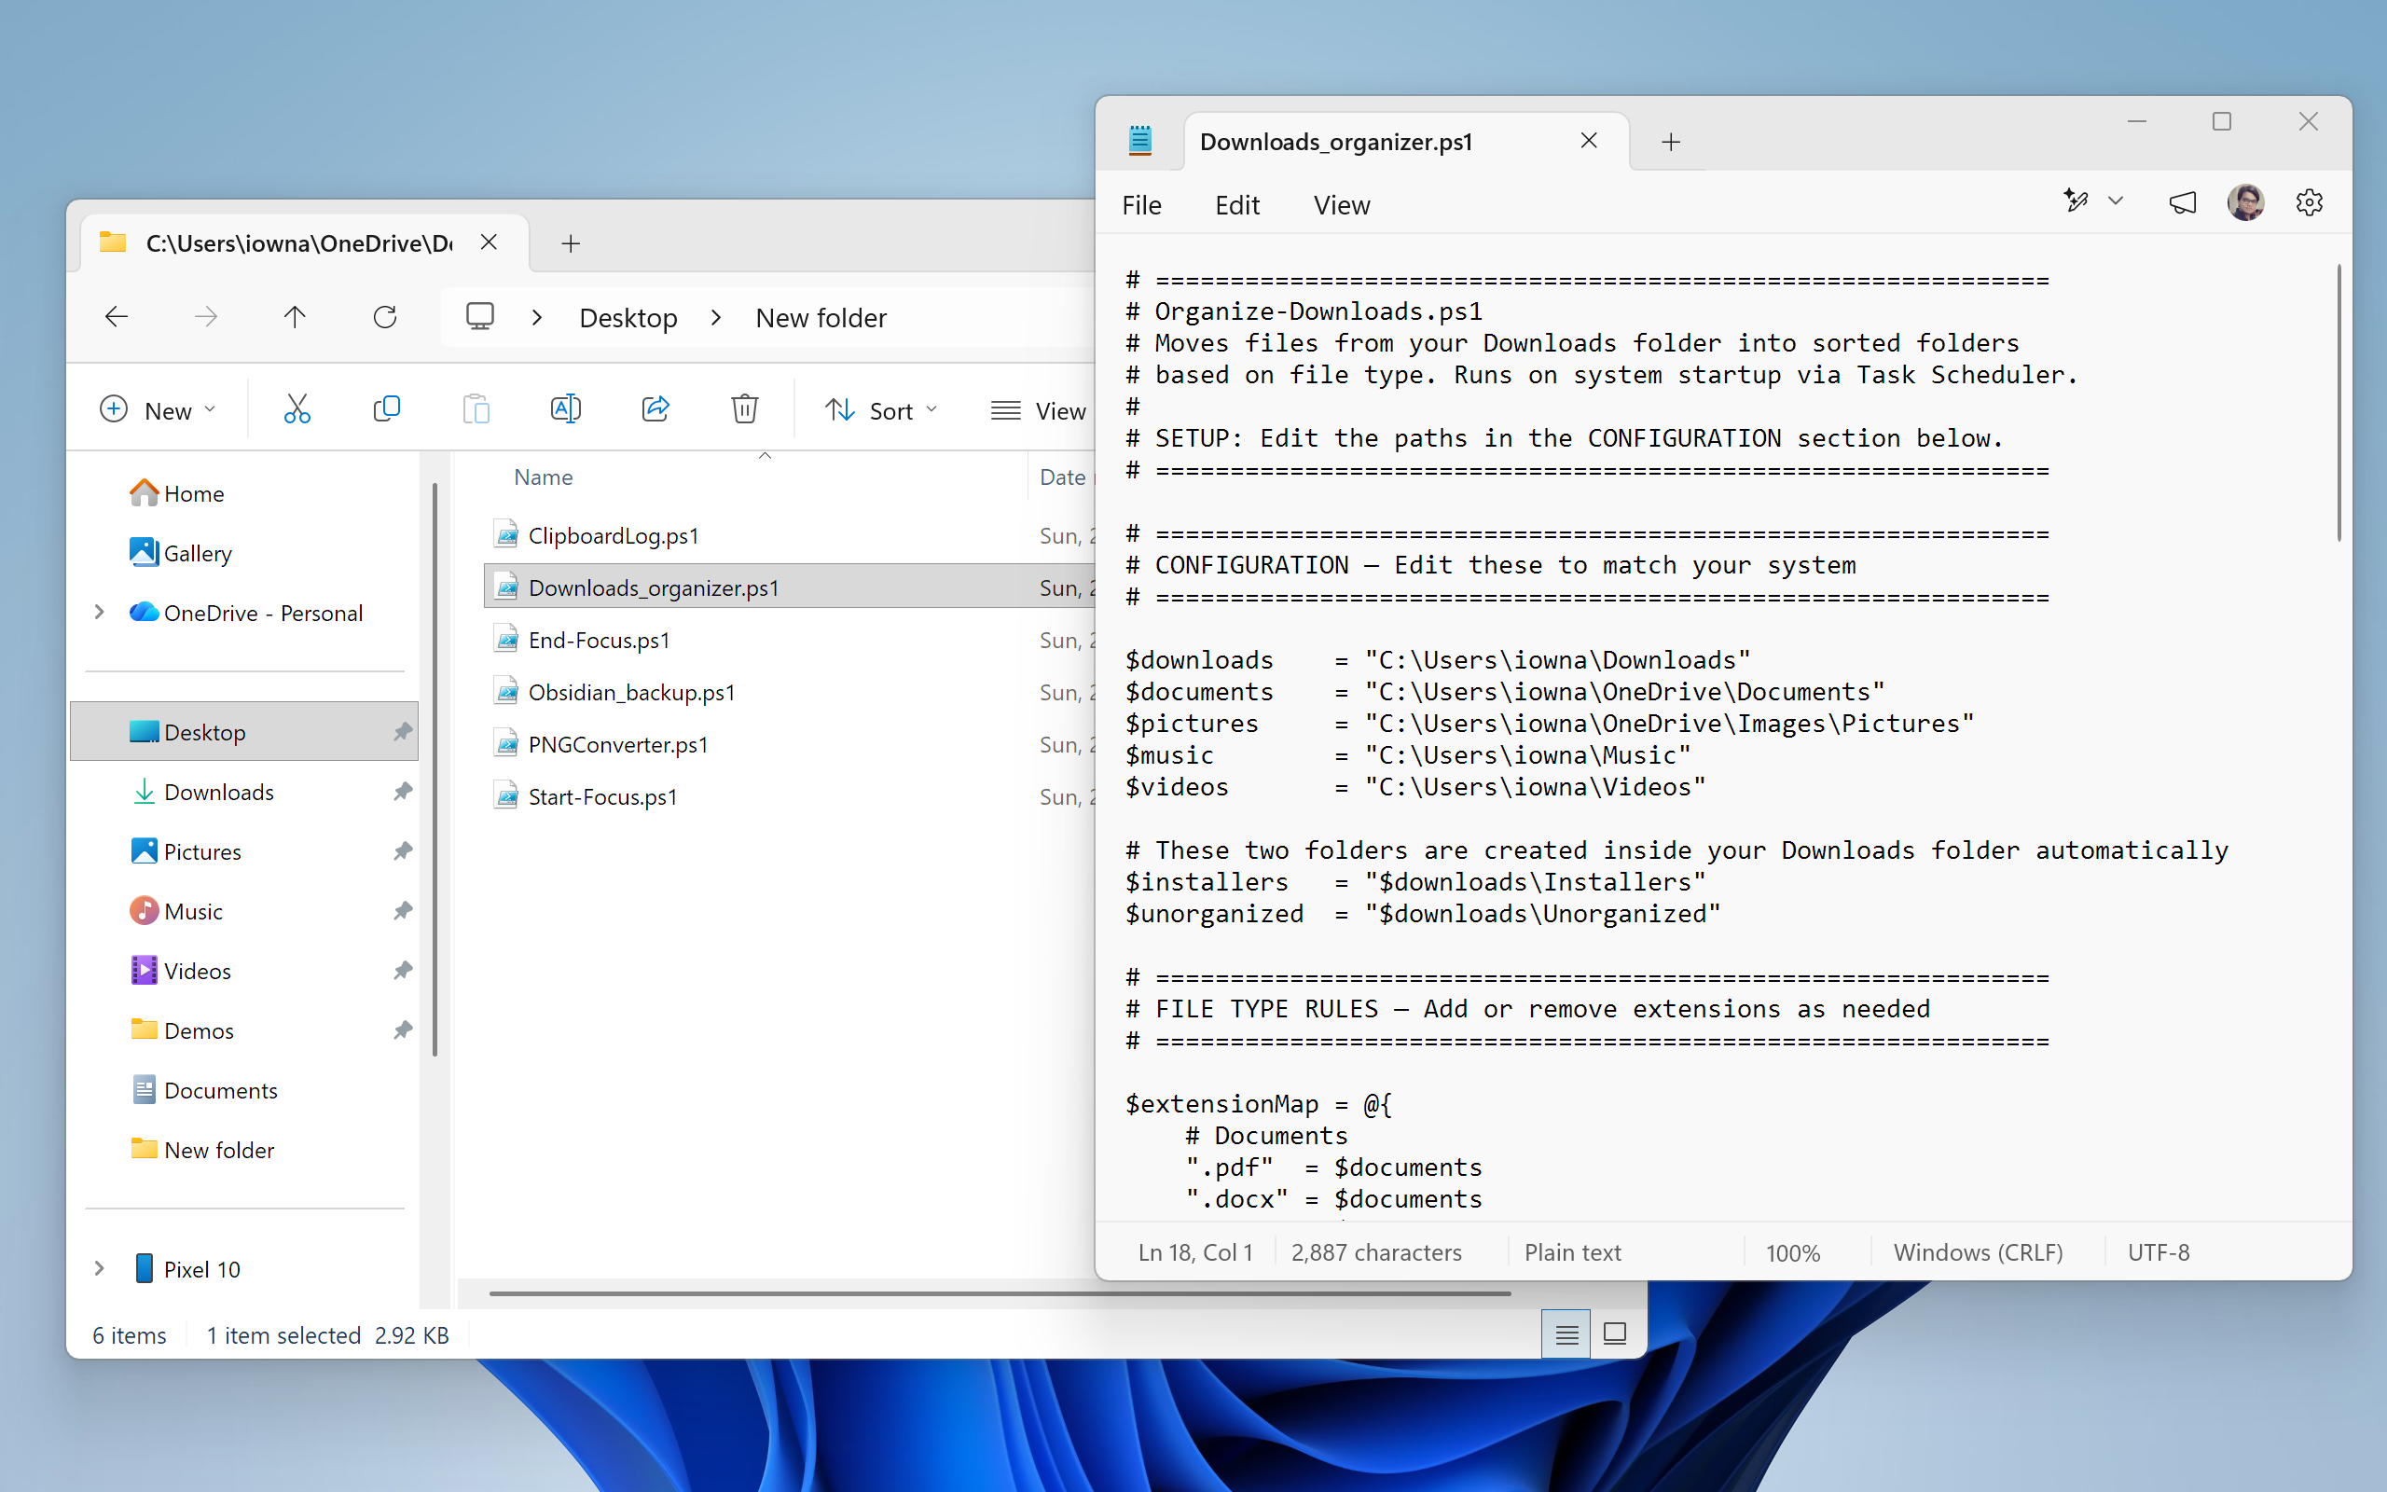This screenshot has width=2387, height=1492.
Task: Close the File Explorer folder tab
Action: 490,242
